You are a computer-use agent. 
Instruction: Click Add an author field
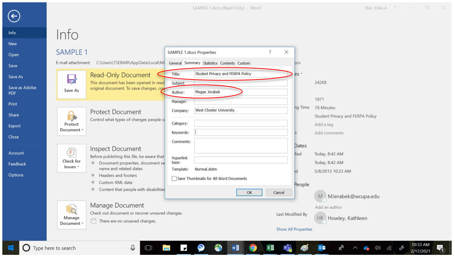coord(328,207)
